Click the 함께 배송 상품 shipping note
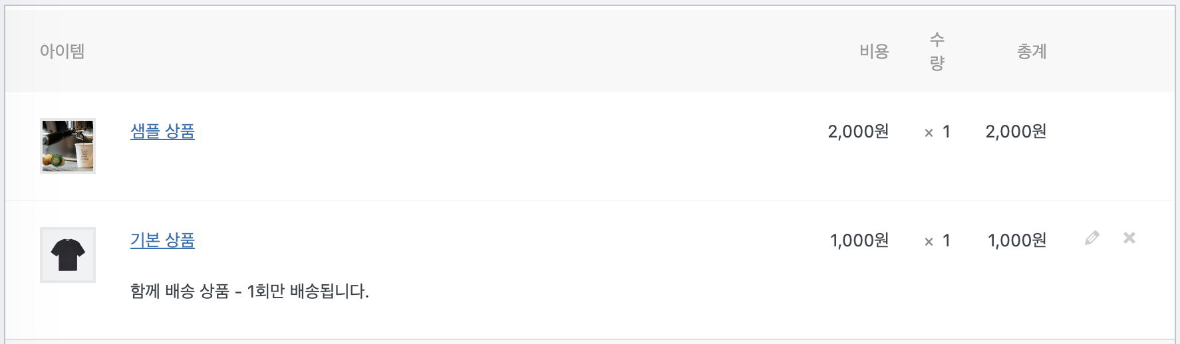 [x=249, y=291]
